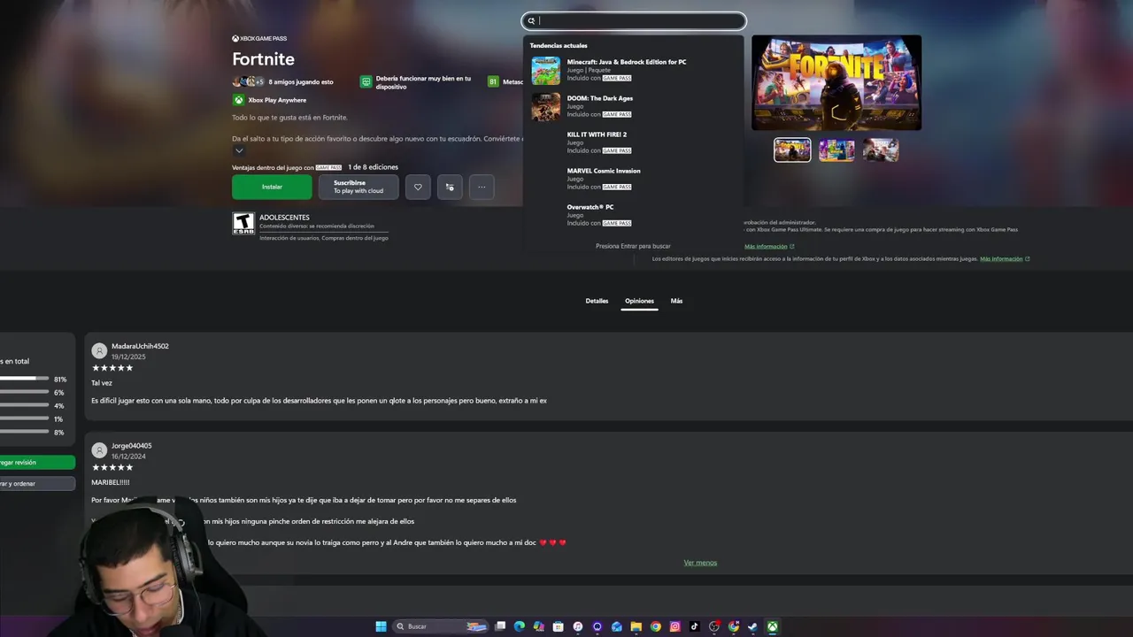Launch Microsoft Edge from taskbar
Image resolution: width=1133 pixels, height=637 pixels.
pyautogui.click(x=520, y=626)
